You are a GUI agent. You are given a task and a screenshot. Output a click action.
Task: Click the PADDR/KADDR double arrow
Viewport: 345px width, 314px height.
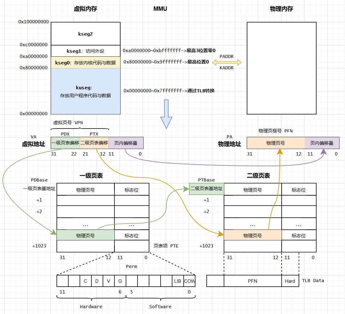pyautogui.click(x=227, y=62)
